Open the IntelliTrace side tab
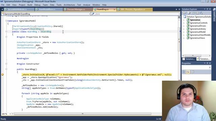 click(214, 15)
